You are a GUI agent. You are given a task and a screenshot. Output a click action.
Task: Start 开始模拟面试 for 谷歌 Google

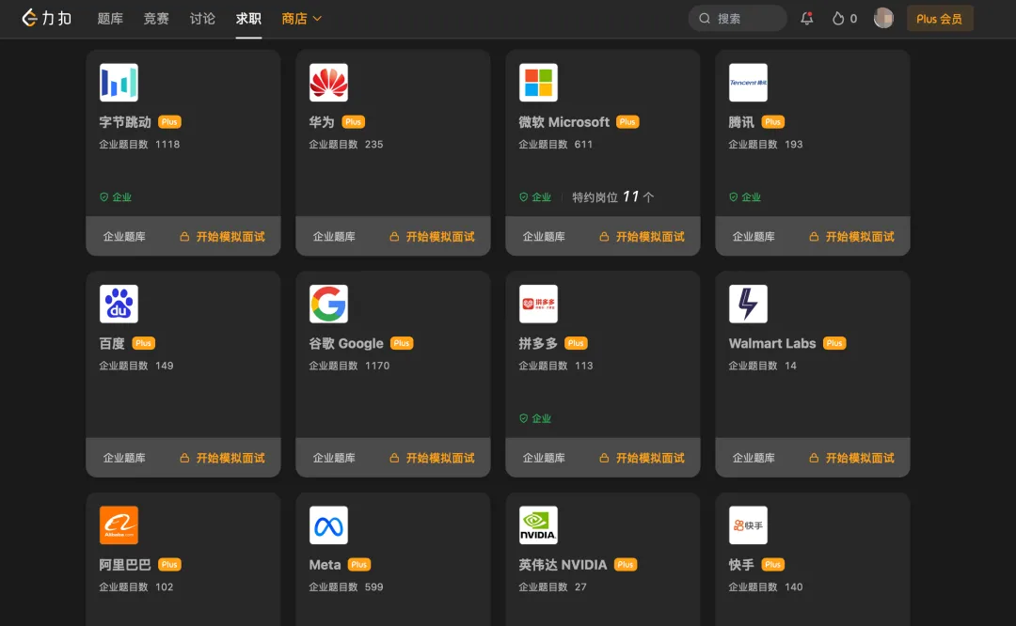[x=432, y=458]
